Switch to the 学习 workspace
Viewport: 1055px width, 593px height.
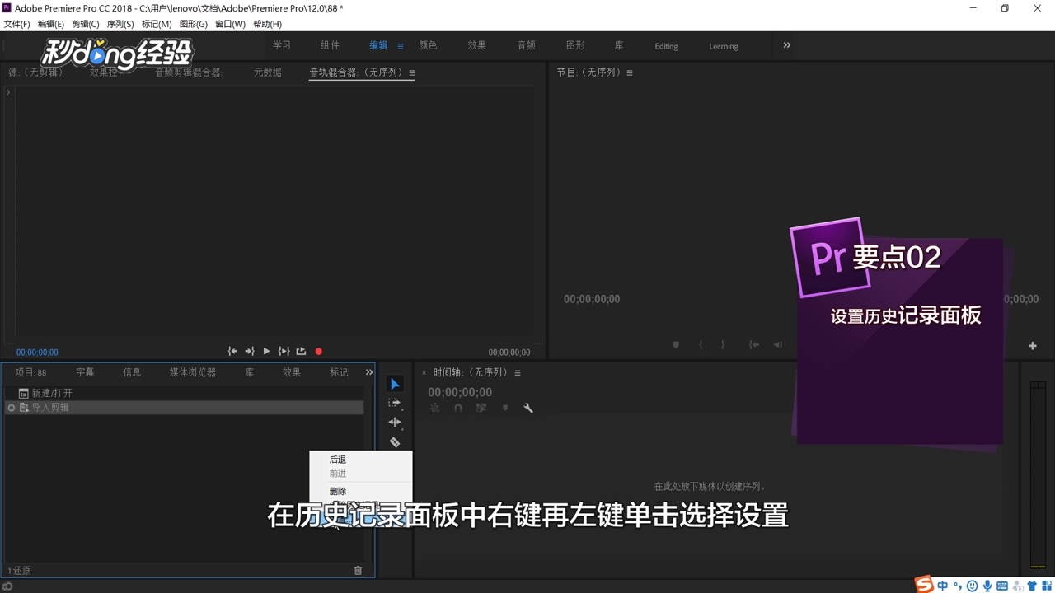[282, 45]
